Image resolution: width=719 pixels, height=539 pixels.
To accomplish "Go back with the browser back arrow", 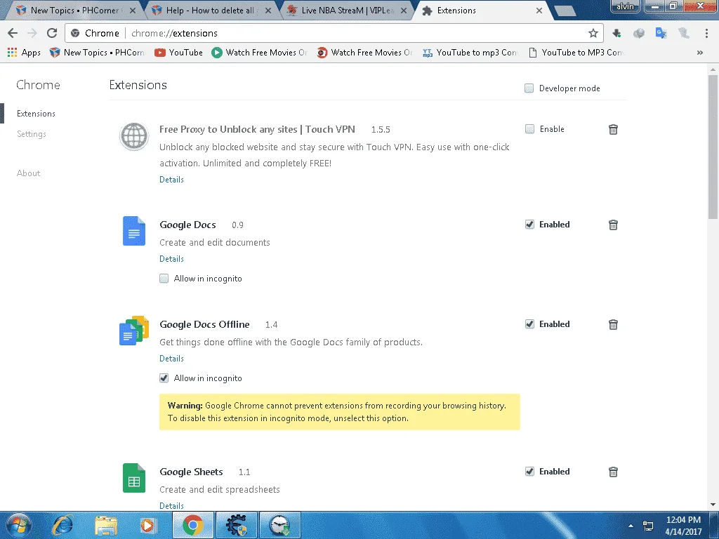I will 13,33.
